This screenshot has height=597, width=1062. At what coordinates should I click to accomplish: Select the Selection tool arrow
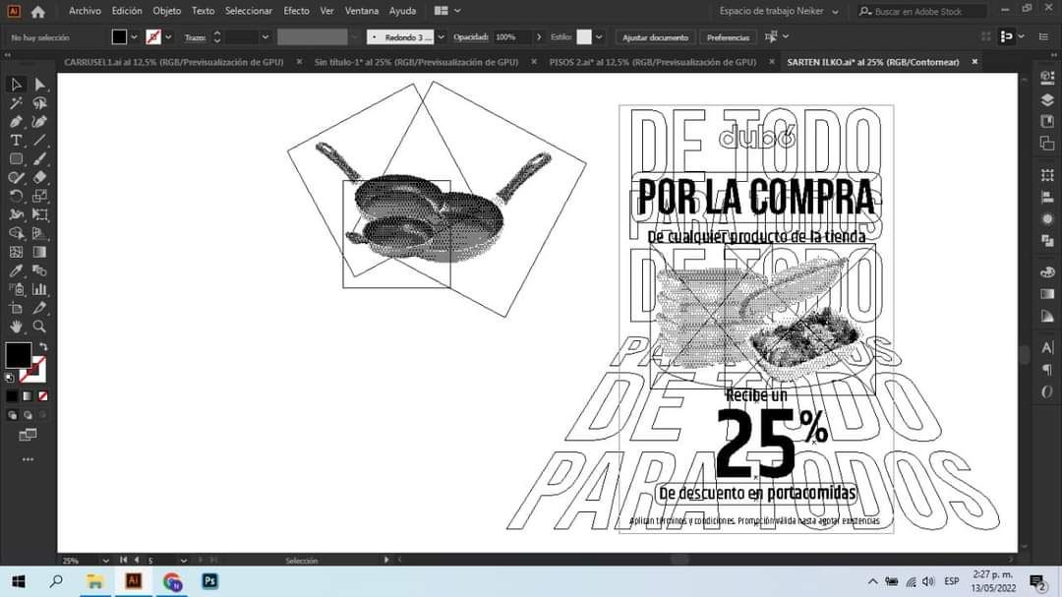(x=17, y=85)
